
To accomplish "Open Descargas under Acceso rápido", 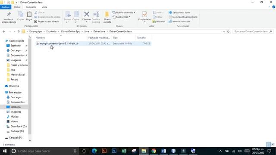I will pos(16,50).
